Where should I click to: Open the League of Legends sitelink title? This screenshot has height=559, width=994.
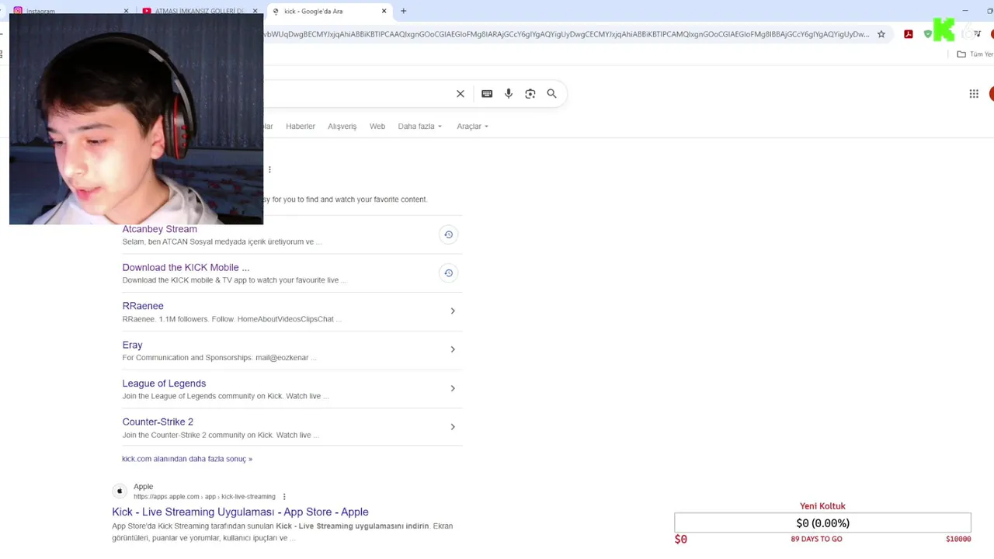(164, 384)
